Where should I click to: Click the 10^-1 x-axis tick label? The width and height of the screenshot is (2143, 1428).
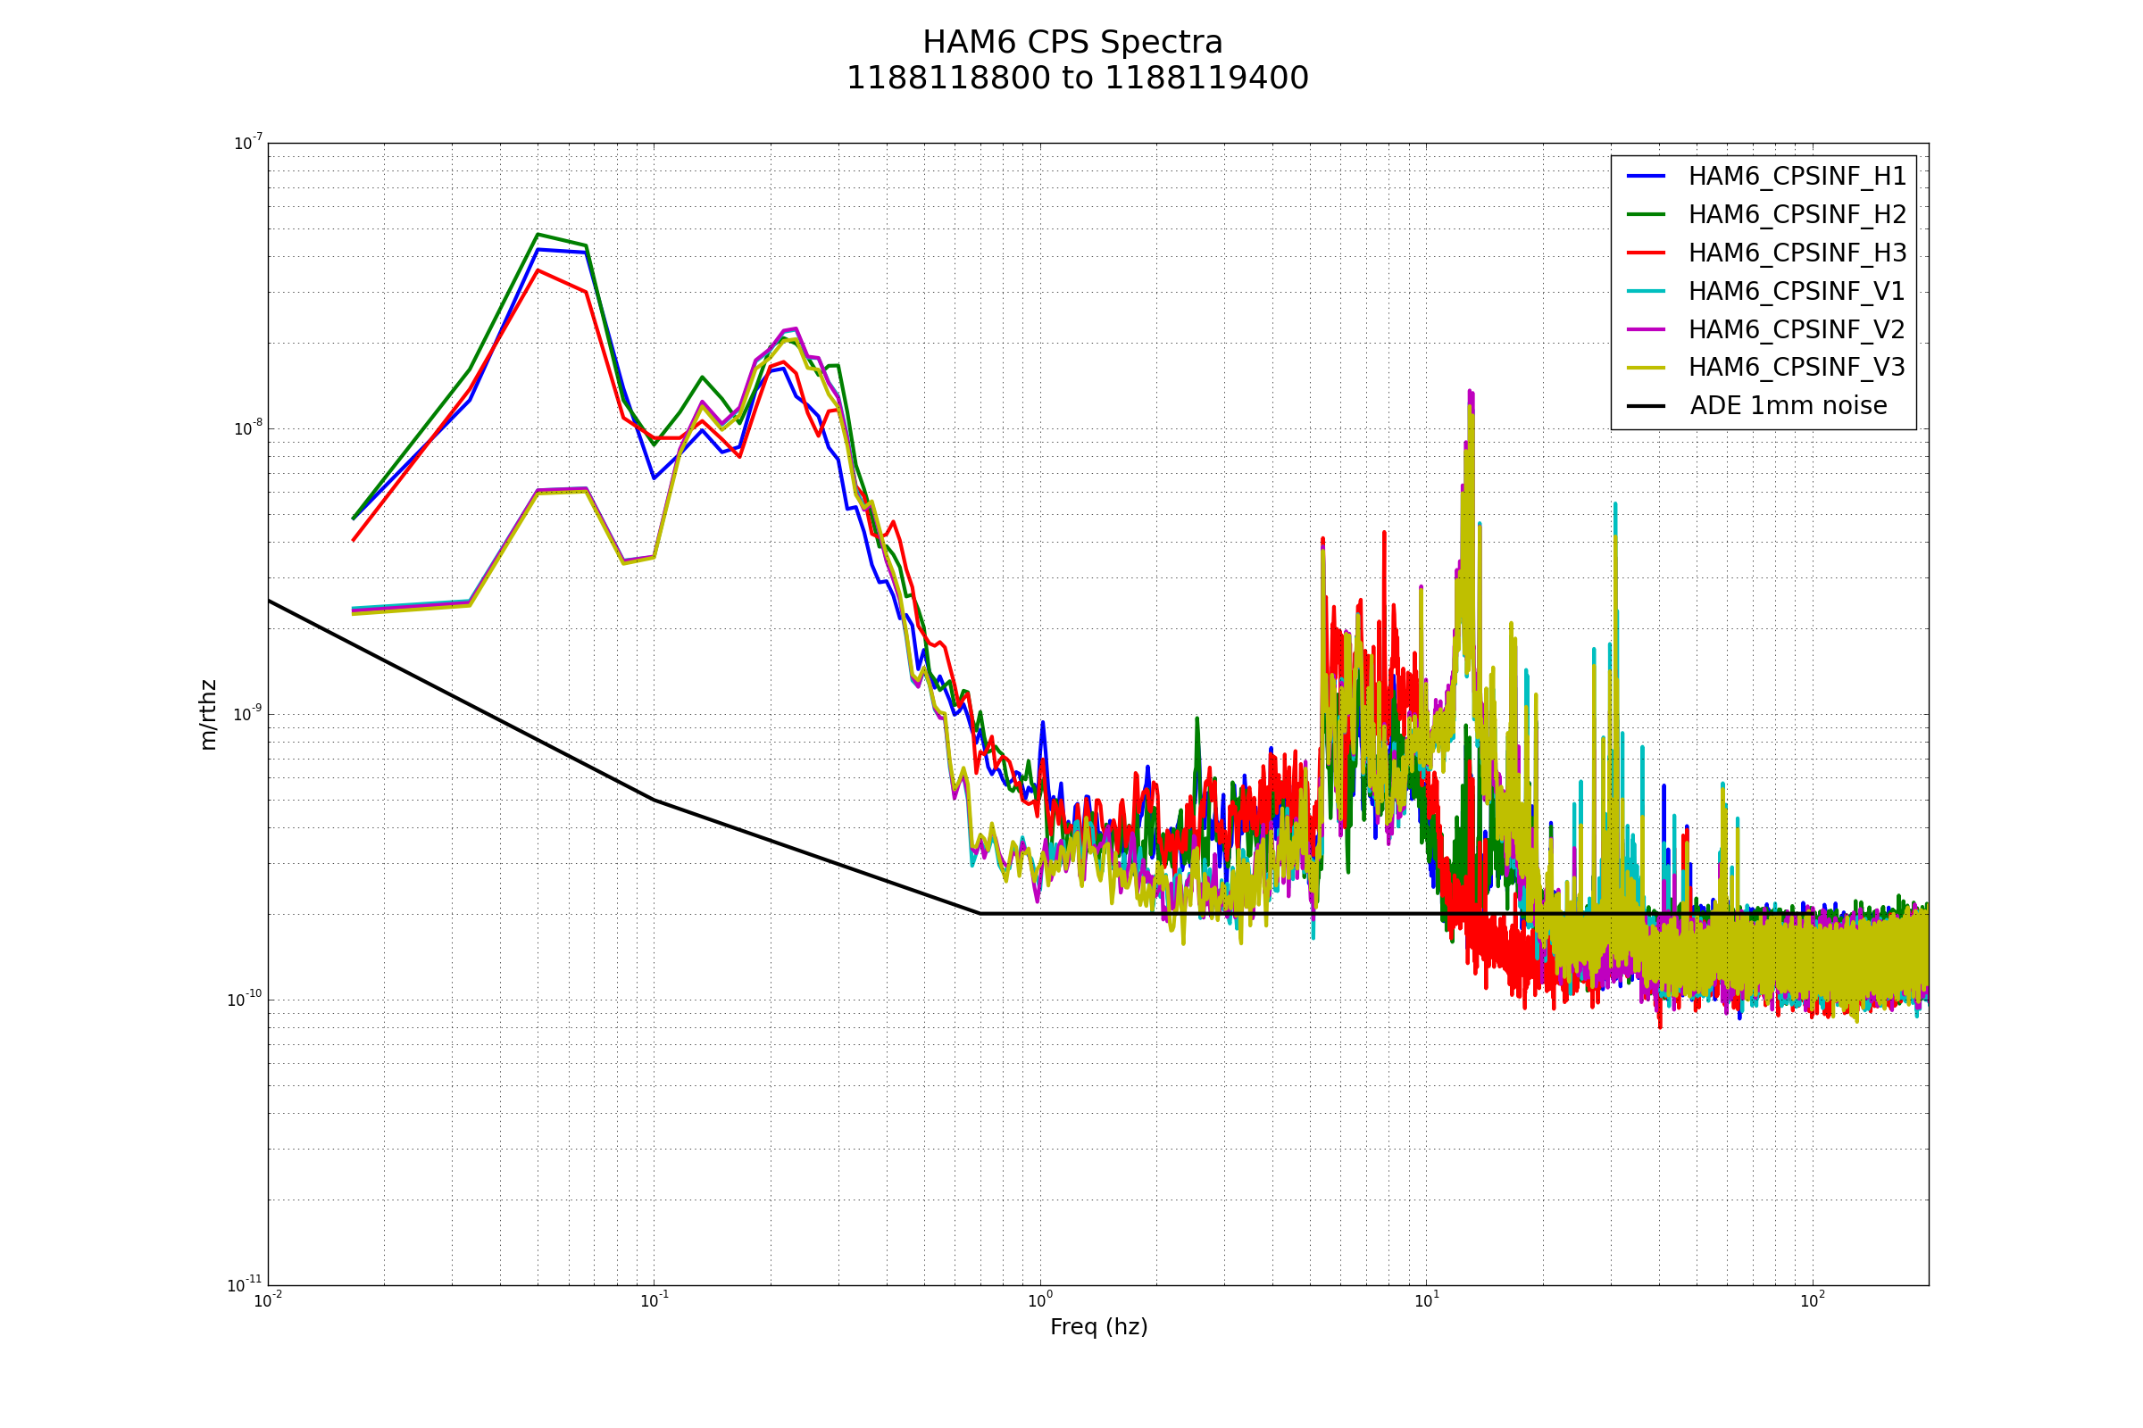click(654, 1301)
